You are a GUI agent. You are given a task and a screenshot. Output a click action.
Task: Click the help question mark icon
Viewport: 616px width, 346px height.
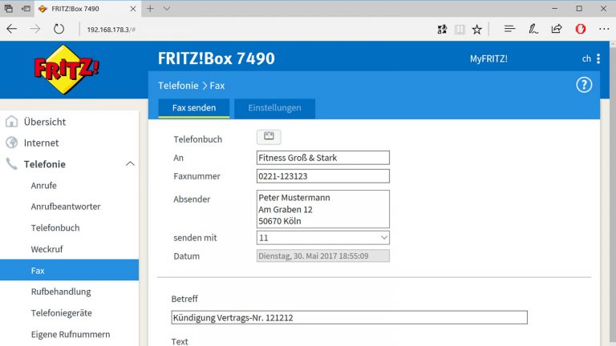point(583,85)
